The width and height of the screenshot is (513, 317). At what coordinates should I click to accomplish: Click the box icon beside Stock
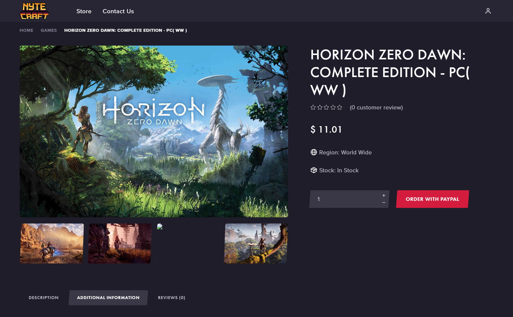[314, 170]
